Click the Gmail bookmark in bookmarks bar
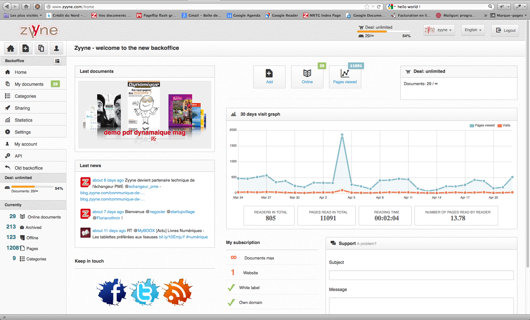Viewport: 530px width, 320px height. point(201,15)
